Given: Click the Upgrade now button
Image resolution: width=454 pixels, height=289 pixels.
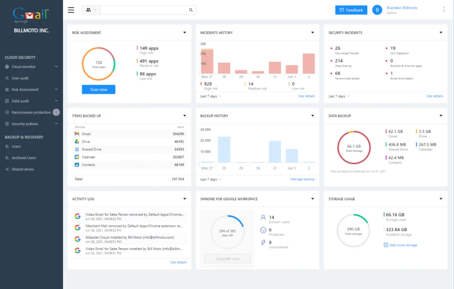Looking at the screenshot, I should coord(227,259).
